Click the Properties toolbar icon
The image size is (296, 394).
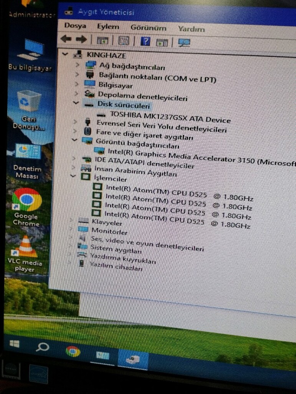pyautogui.click(x=123, y=41)
